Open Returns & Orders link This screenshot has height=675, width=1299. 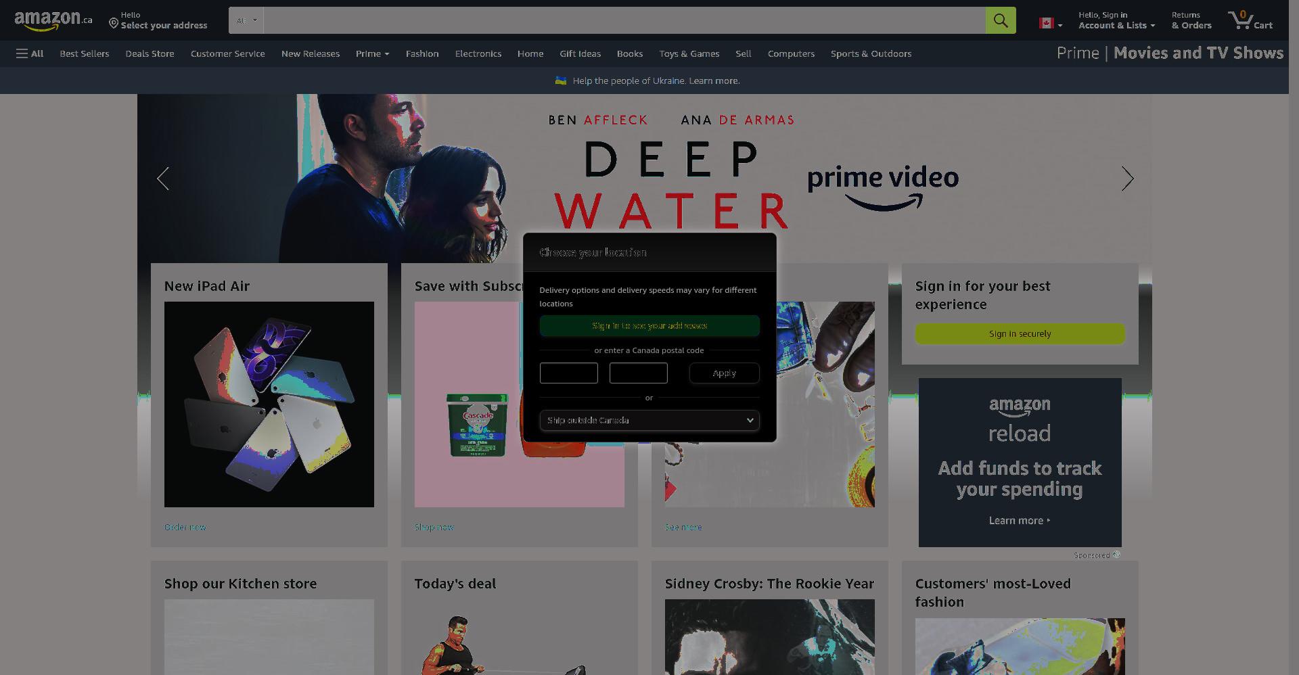pyautogui.click(x=1191, y=20)
